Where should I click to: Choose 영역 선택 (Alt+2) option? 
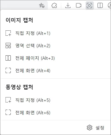click(28, 46)
